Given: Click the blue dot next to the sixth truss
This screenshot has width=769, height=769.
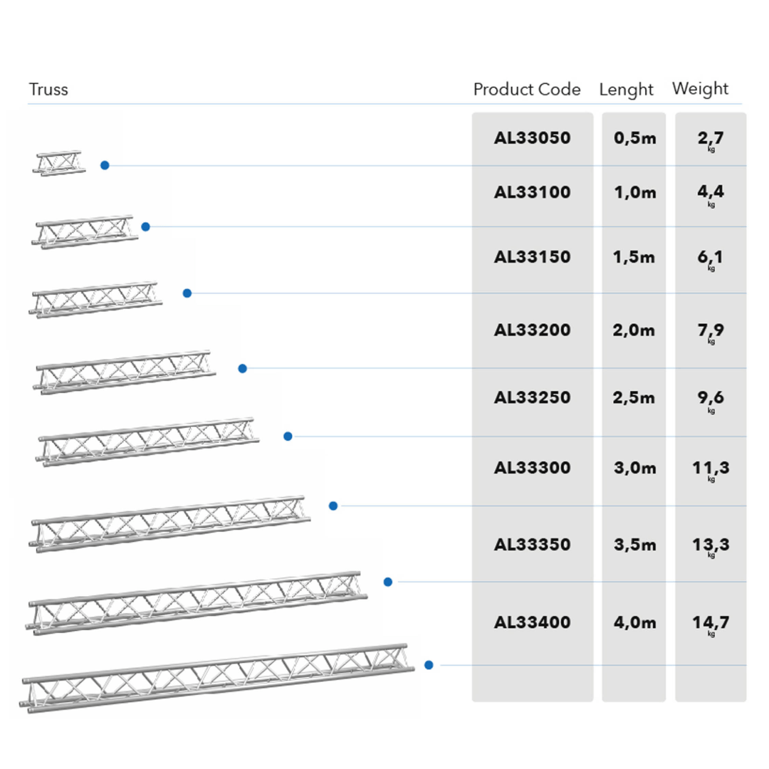Looking at the screenshot, I should click(333, 506).
